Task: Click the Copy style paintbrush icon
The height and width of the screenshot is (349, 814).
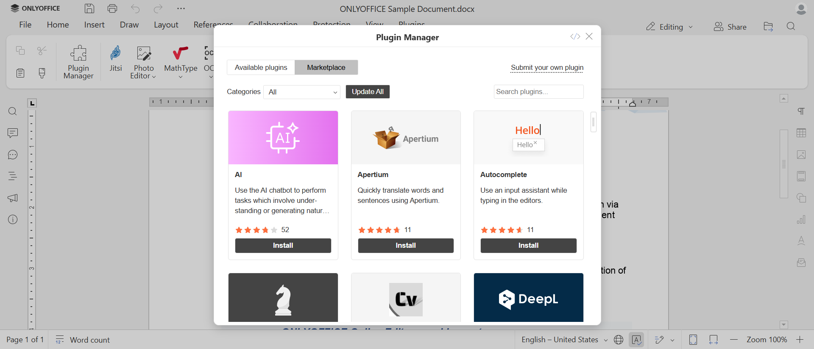Action: 42,73
